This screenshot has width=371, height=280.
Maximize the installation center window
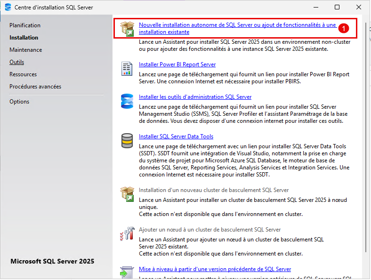coord(337,7)
